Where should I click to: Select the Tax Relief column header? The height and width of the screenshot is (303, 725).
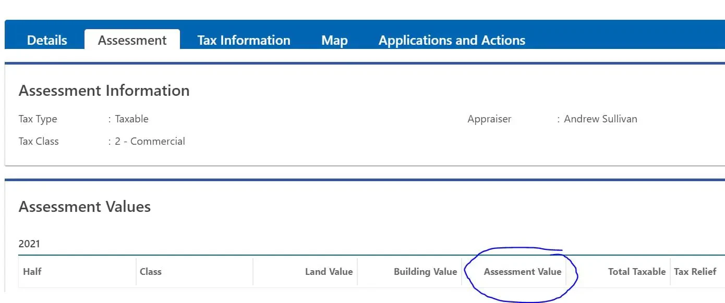tap(695, 272)
